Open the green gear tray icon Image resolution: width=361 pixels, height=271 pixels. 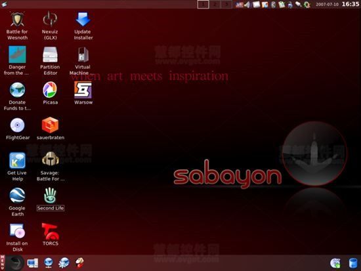coord(307,5)
